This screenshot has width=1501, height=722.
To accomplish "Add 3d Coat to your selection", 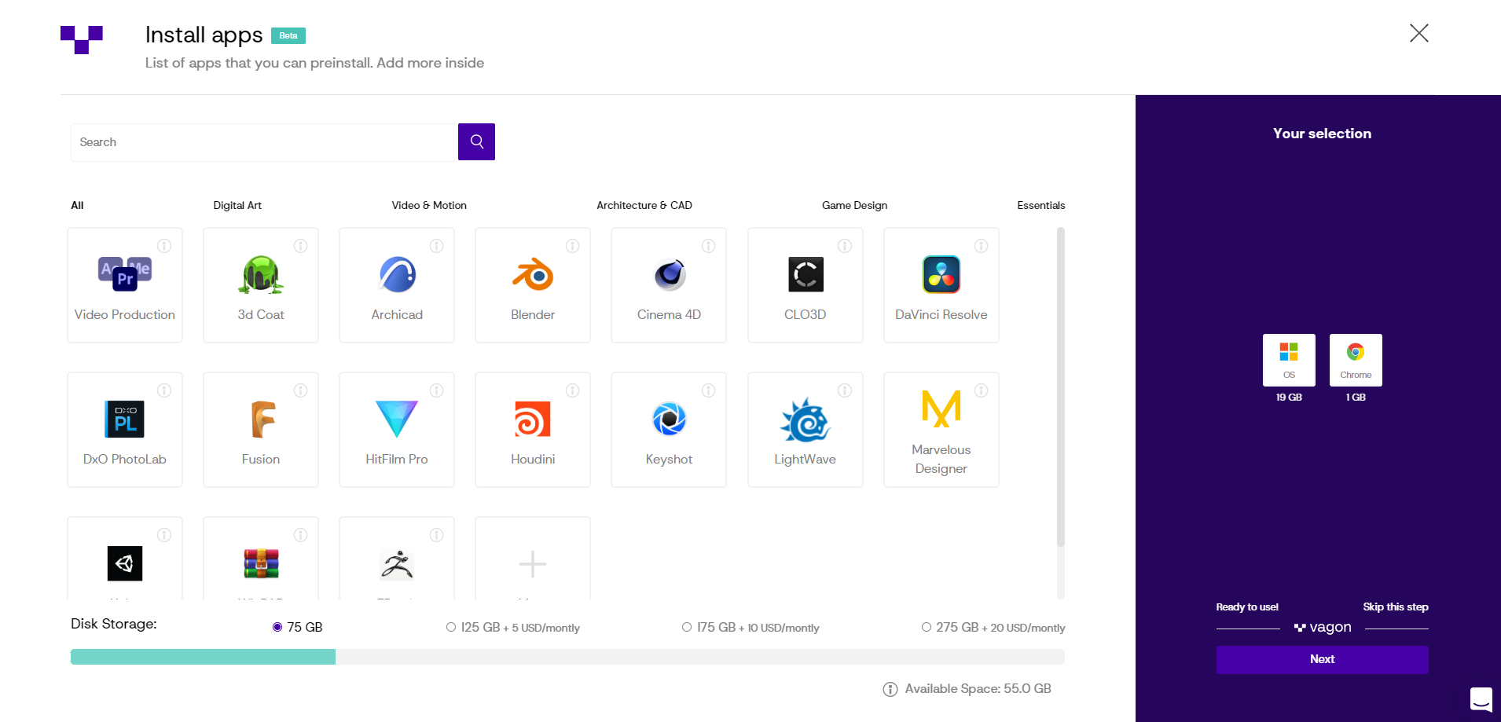I will coord(261,285).
